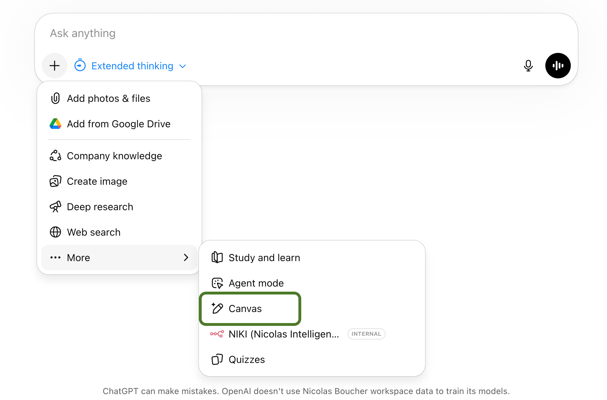
Task: Click the Canvas pencil icon
Action: click(217, 308)
